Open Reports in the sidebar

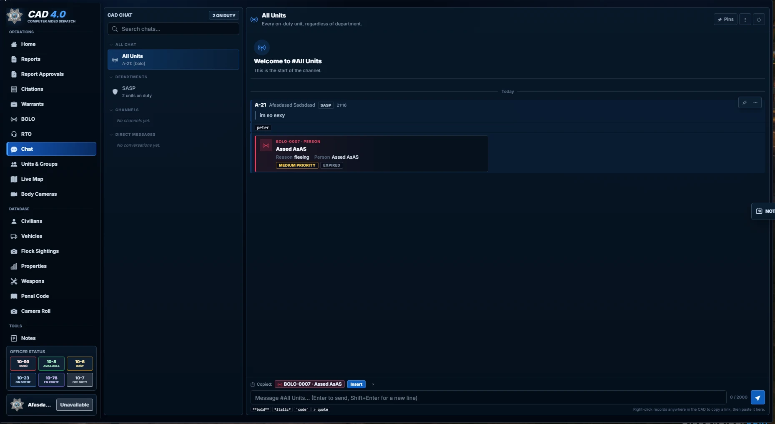pos(51,59)
